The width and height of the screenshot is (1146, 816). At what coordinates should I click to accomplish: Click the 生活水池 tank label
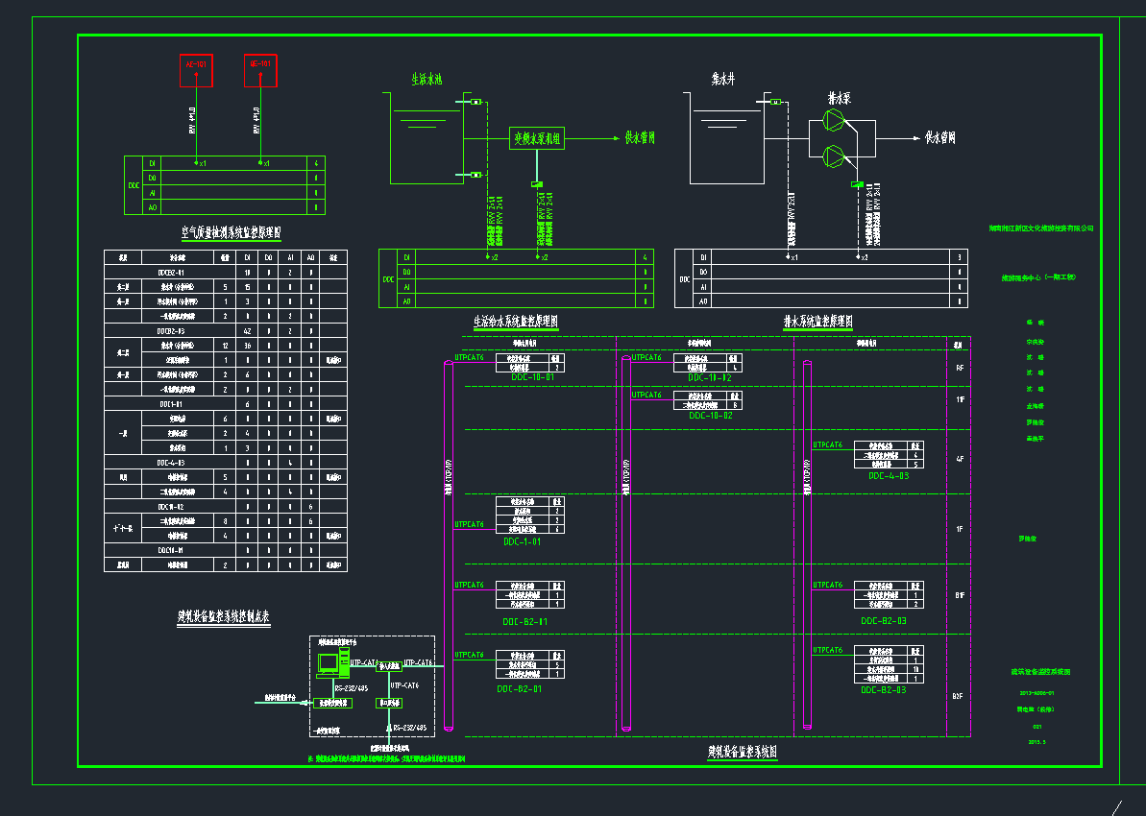point(427,78)
